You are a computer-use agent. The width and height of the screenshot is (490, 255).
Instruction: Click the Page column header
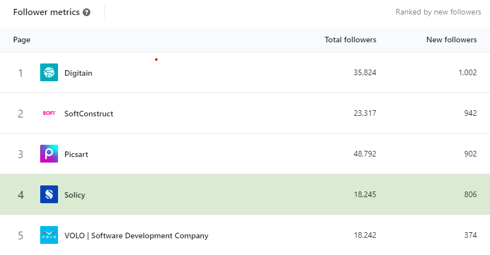coord(22,40)
